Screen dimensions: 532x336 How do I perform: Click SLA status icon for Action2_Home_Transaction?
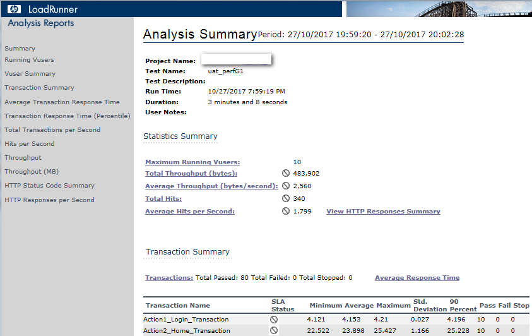coord(274,330)
